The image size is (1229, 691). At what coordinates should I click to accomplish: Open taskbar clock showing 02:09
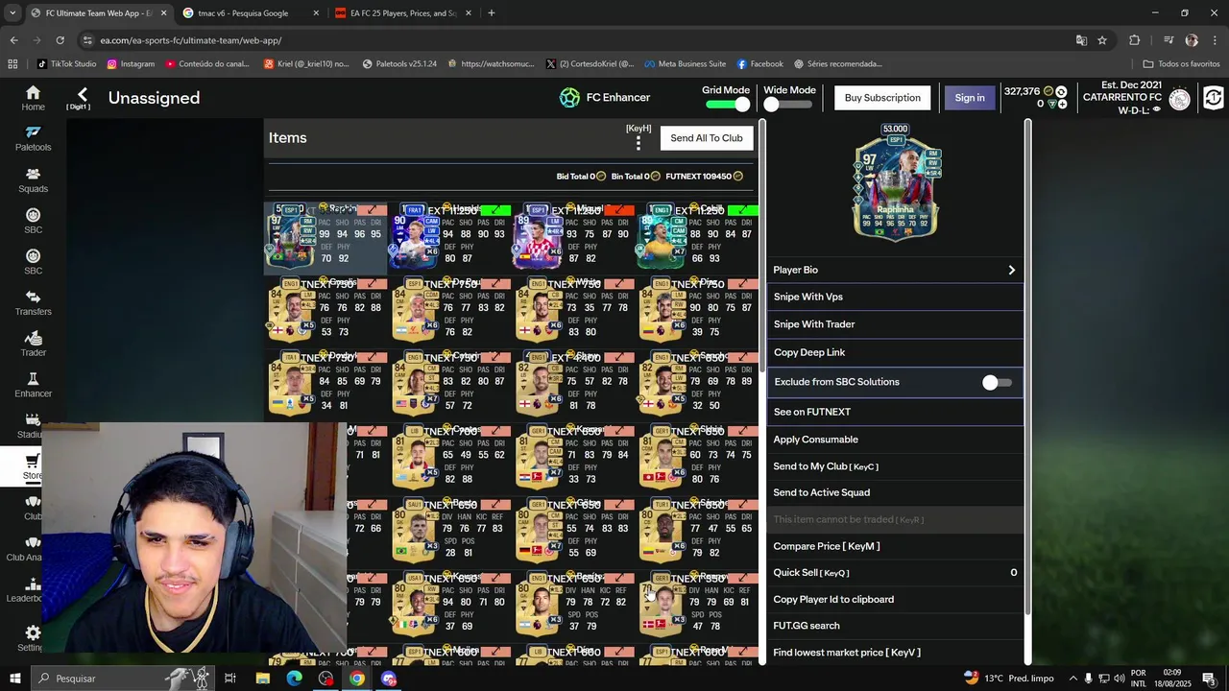[x=1172, y=679]
